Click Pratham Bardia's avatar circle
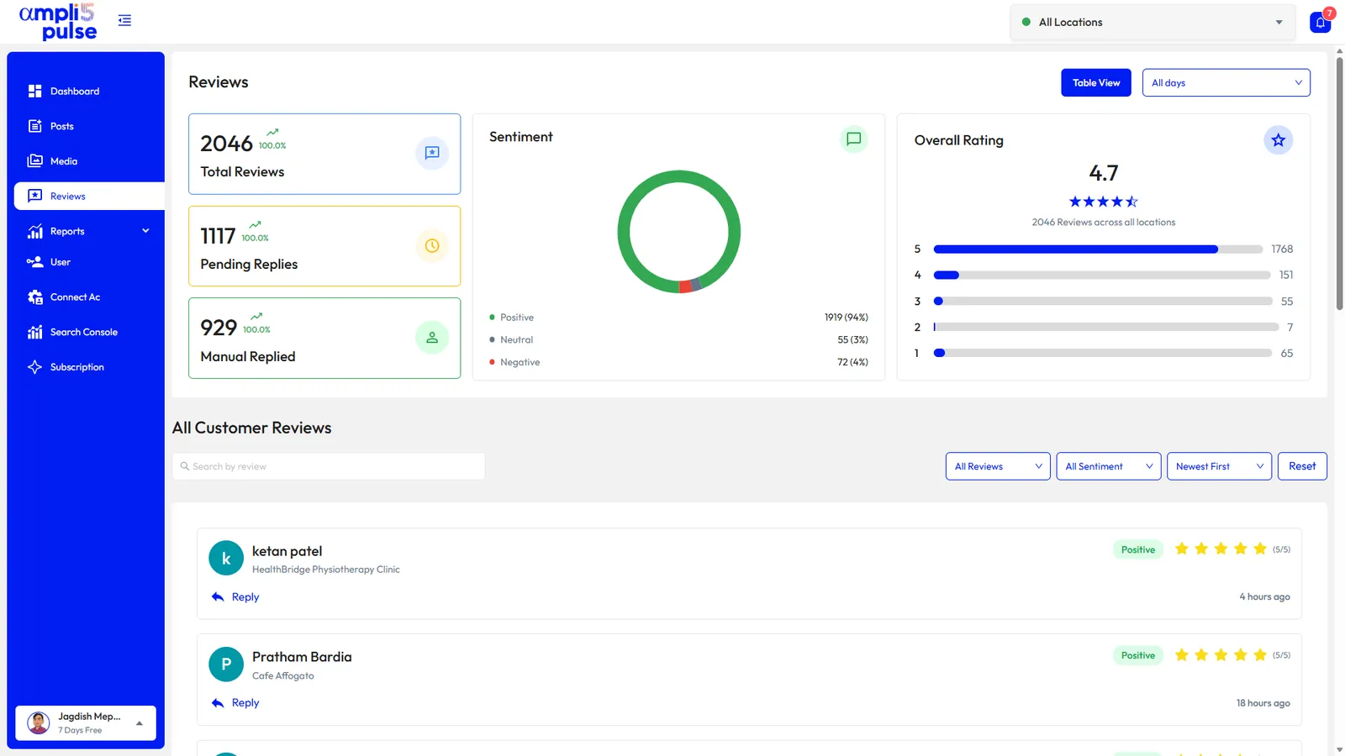Viewport: 1345px width, 756px height. click(226, 664)
